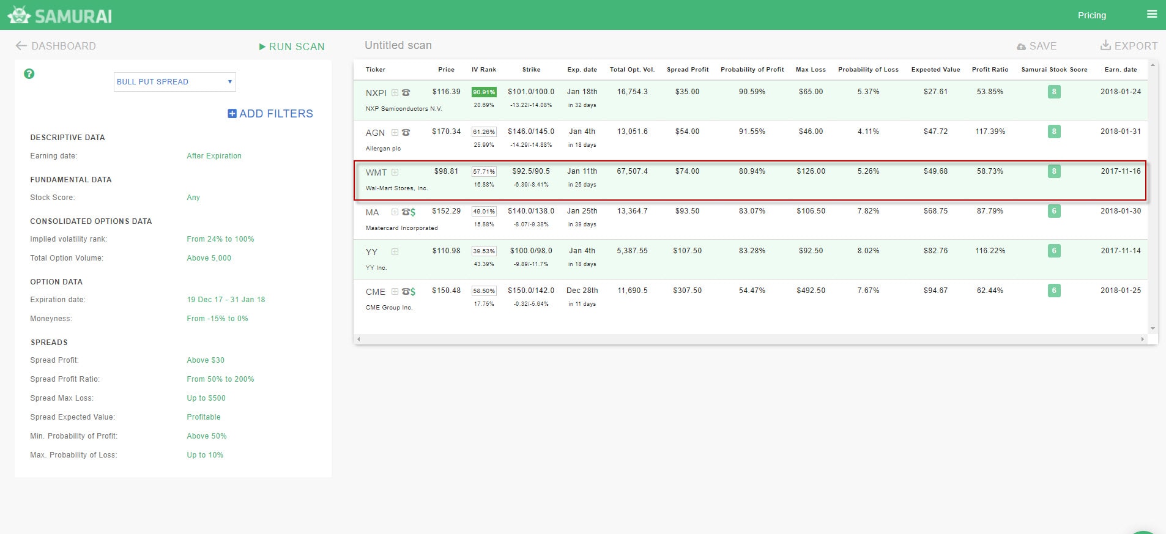Sort table by Ticker column header

click(x=376, y=70)
